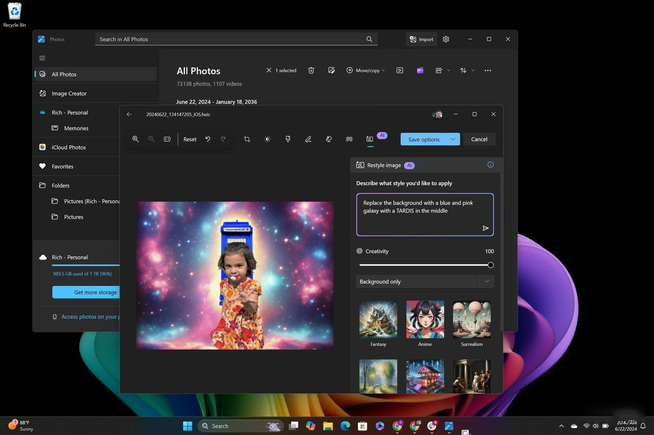This screenshot has height=435, width=654.
Task: Apply the Fantasy style thumbnail
Action: [378, 319]
